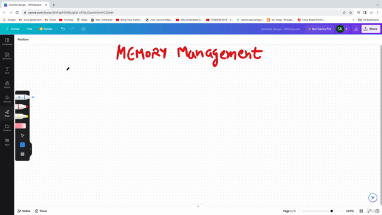Open the Notes panel
Screen dimensions: 382x215
pos(24,211)
